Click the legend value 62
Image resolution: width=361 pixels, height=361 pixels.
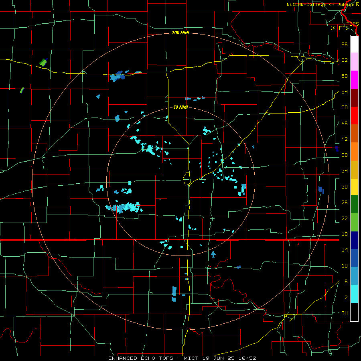[x=345, y=60]
